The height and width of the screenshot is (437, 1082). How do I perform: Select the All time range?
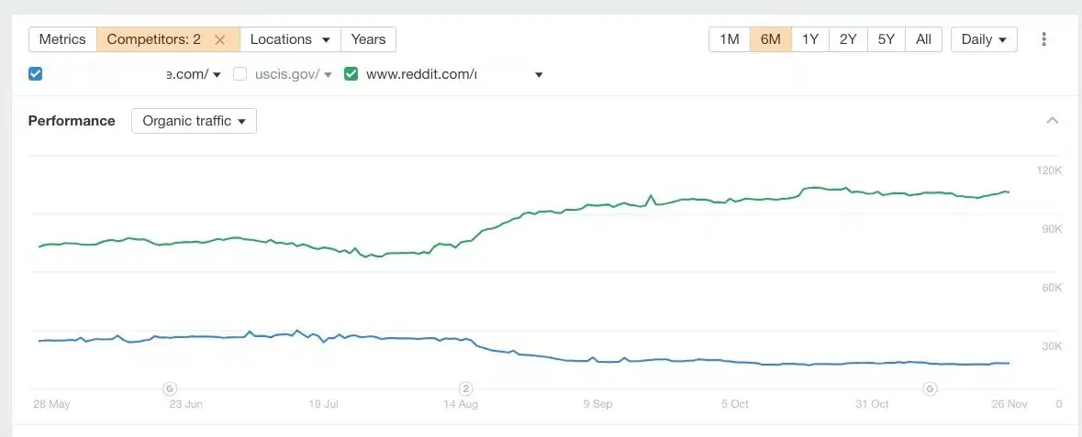coord(923,39)
